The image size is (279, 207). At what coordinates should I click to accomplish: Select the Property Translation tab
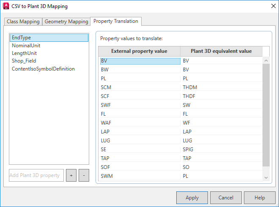click(116, 21)
